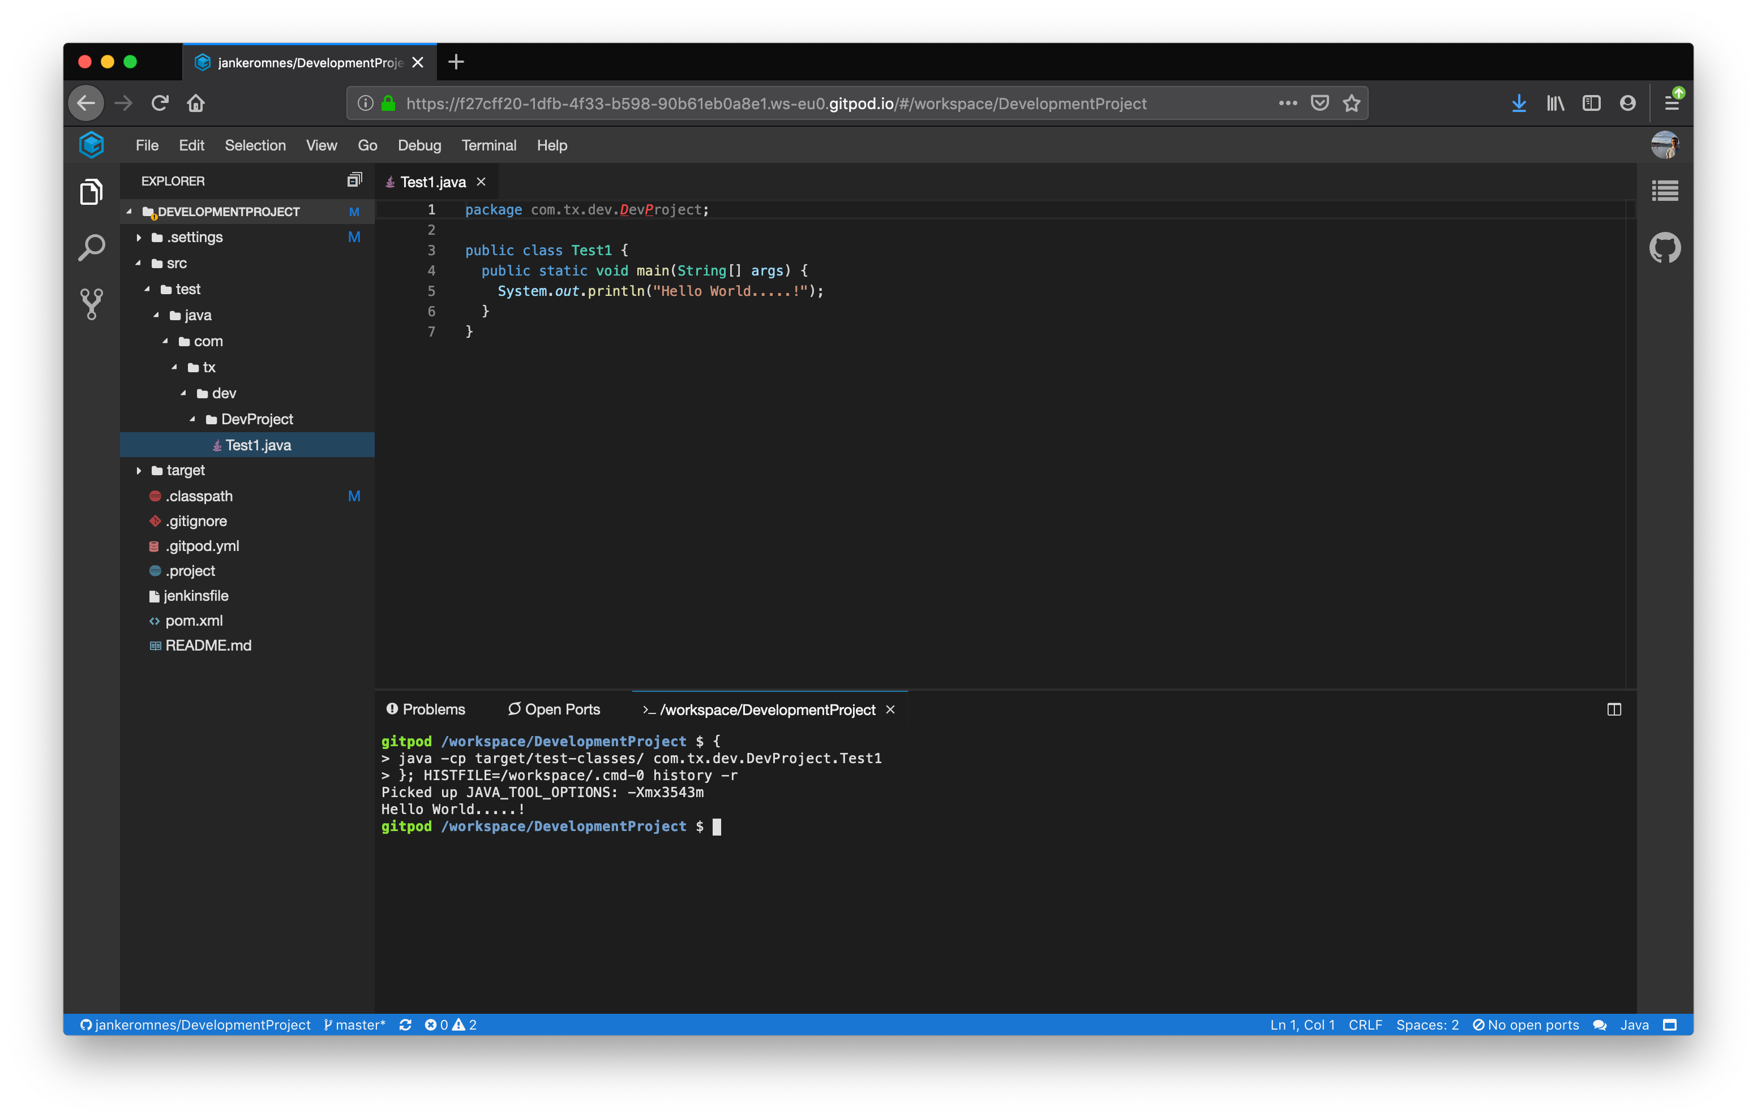Click the synchronize changes icon in status bar
This screenshot has width=1757, height=1119.
pyautogui.click(x=405, y=1024)
